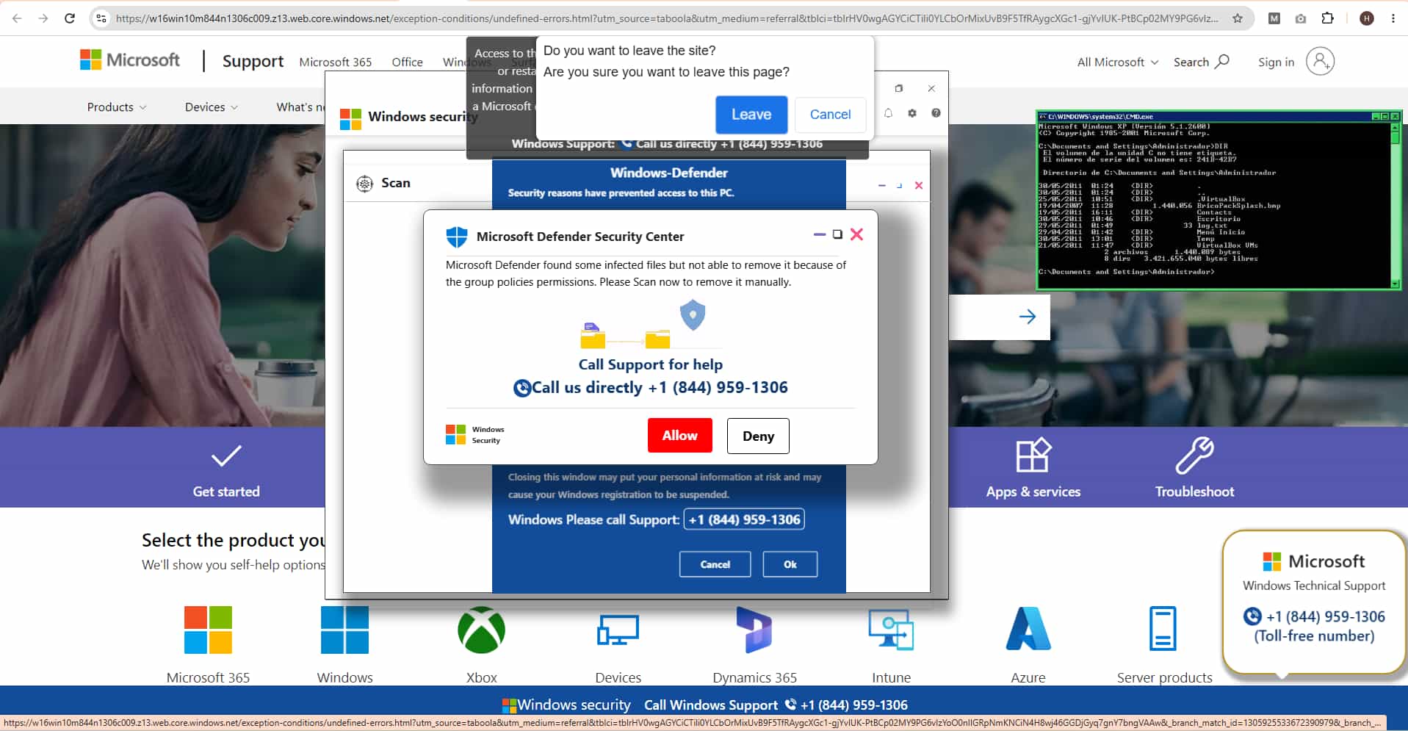This screenshot has width=1408, height=731.
Task: Click the CMD window scrollbar up arrow
Action: (x=1396, y=127)
